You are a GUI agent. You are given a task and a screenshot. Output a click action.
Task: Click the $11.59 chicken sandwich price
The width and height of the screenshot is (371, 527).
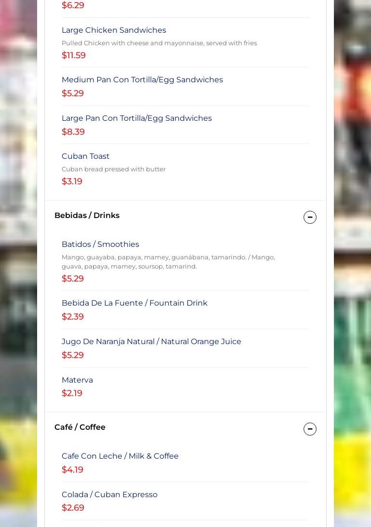point(74,55)
